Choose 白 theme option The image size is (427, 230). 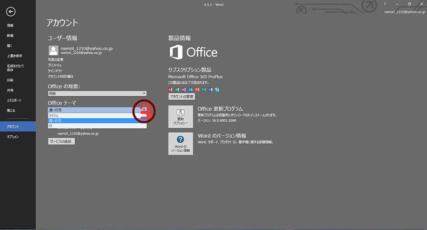click(x=97, y=126)
